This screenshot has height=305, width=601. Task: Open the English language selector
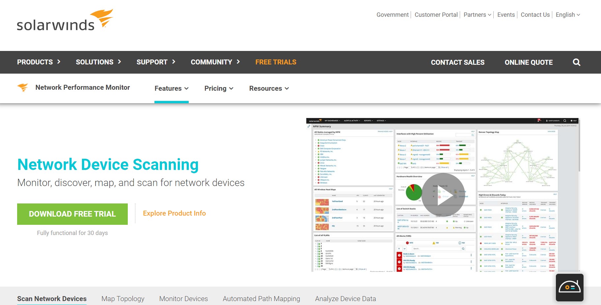(x=568, y=15)
